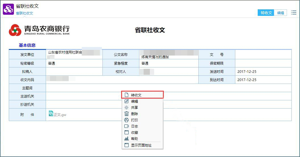Click the sun icon beside 共享
This screenshot has height=157, width=300.
127,107
